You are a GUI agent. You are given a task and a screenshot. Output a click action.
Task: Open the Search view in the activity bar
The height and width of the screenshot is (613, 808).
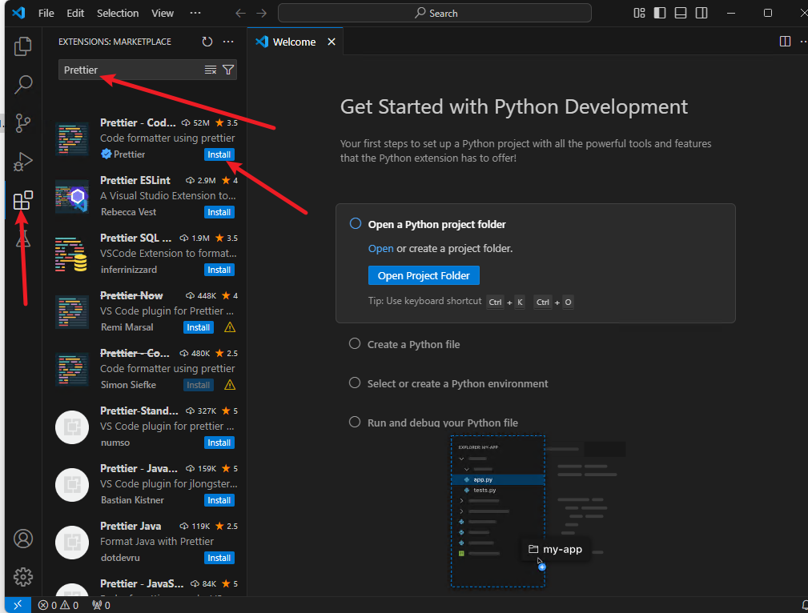coord(22,85)
